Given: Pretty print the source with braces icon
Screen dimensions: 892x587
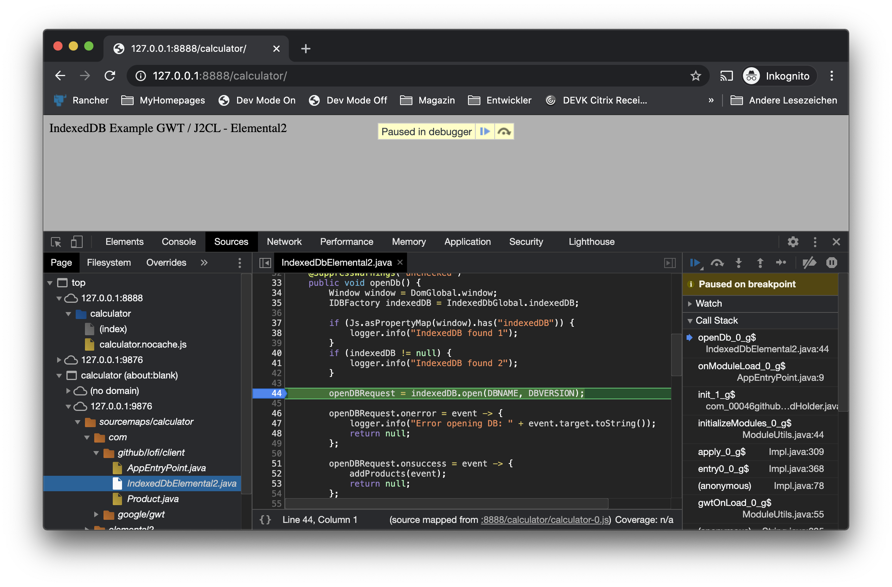Looking at the screenshot, I should (x=265, y=520).
